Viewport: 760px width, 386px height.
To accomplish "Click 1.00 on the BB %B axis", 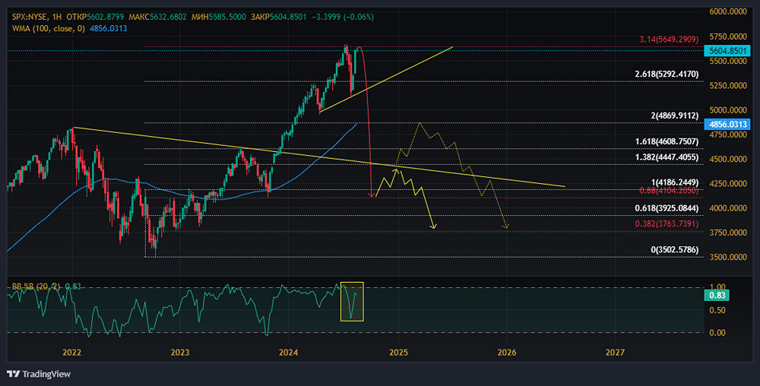I will click(717, 287).
